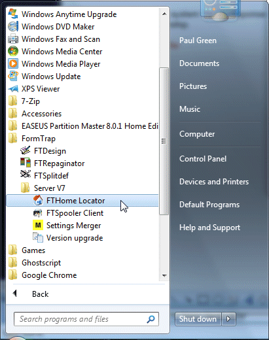This screenshot has width=269, height=340.
Task: Select the Windows Media Center text label
Action: point(62,52)
